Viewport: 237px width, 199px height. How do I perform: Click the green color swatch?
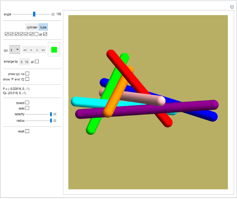coord(54,50)
